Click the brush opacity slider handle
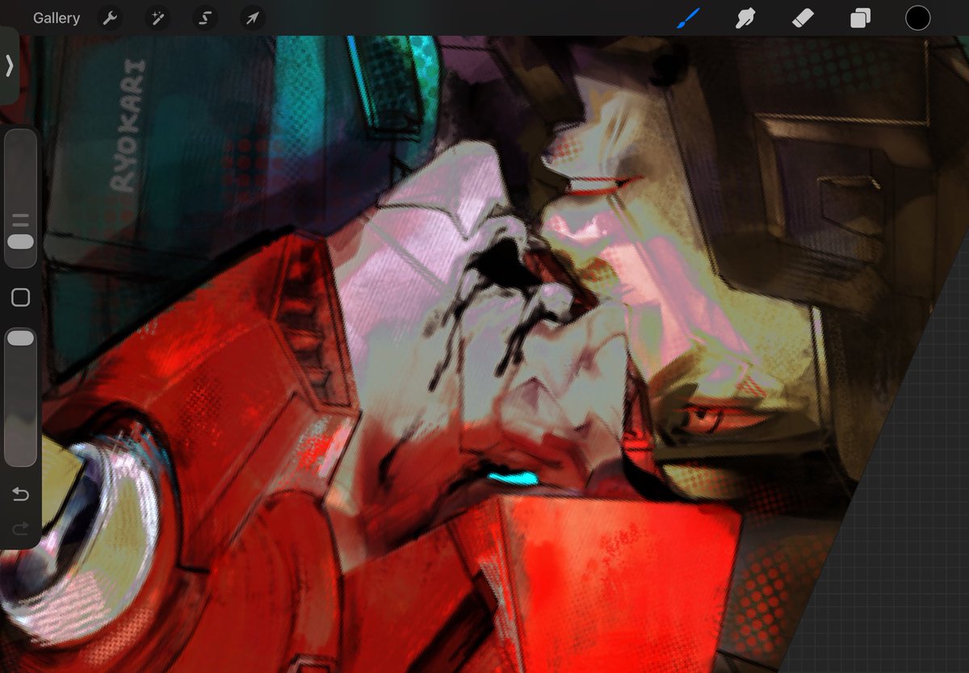 coord(20,338)
